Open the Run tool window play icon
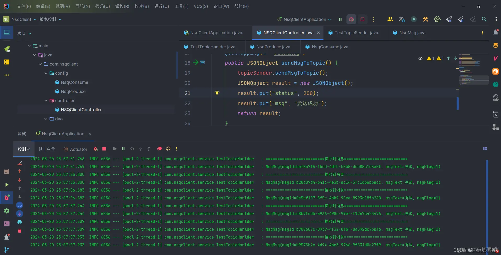Viewport: 501px width, 255px height. click(7, 185)
